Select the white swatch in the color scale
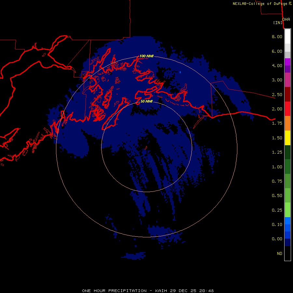The image size is (293, 293). 287,36
